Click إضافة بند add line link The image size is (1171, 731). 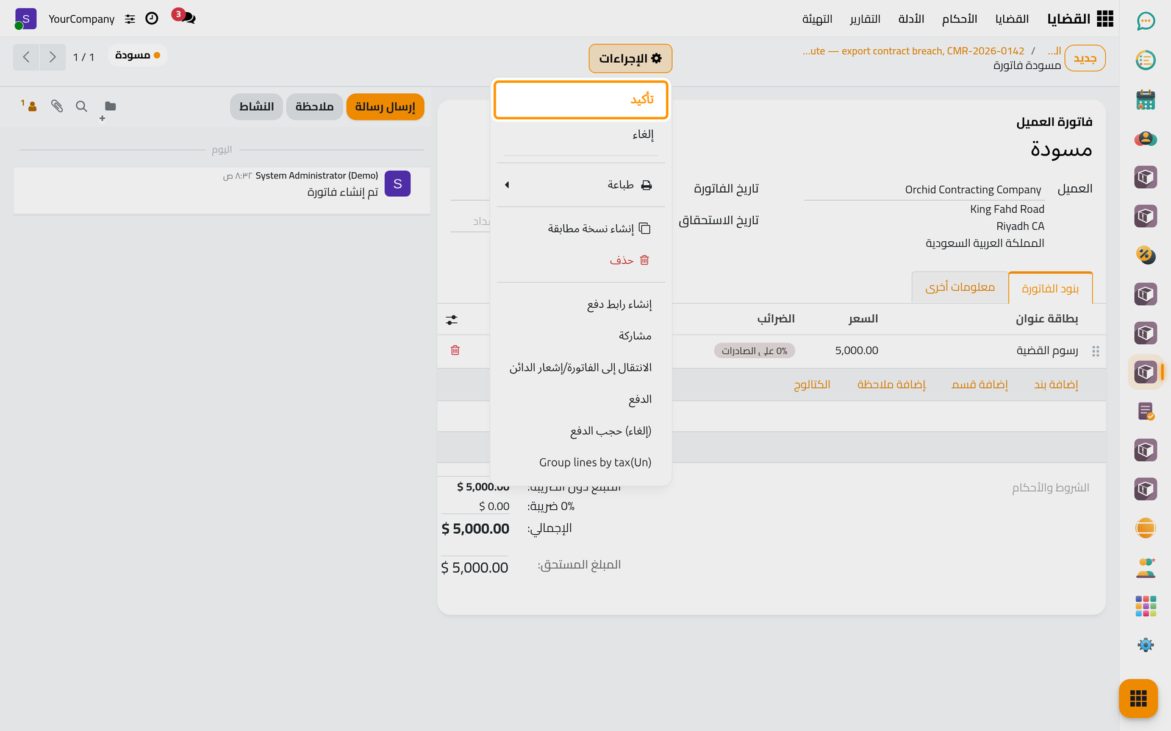(x=1056, y=384)
